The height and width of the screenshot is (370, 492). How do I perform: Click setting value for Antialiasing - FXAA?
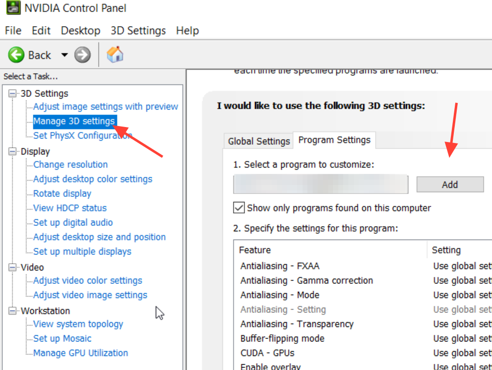462,266
